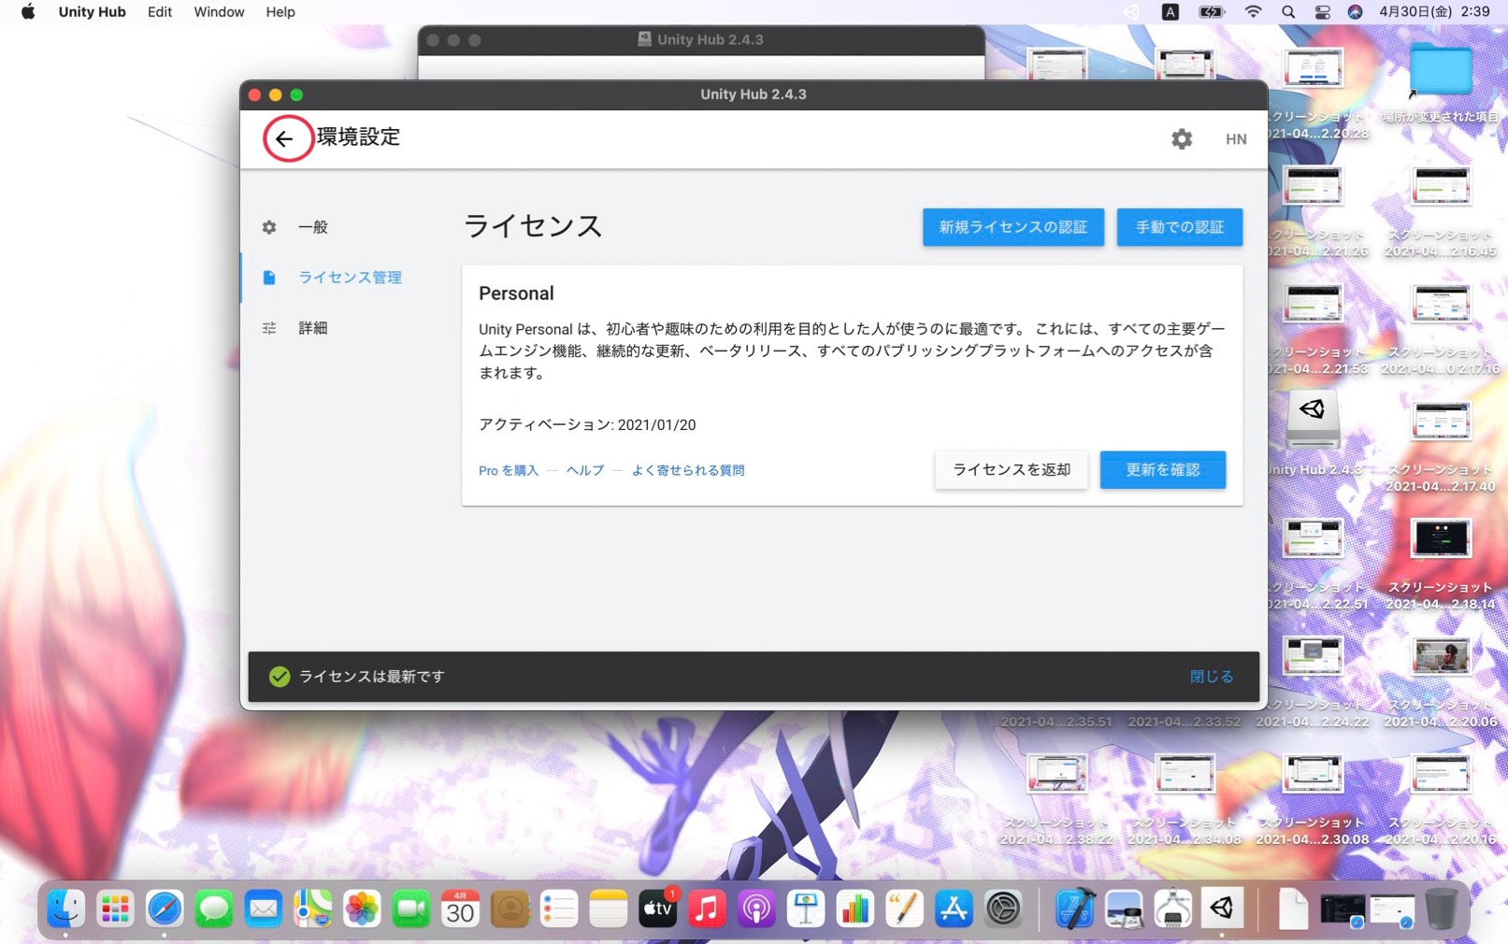Click the 'アクティベーション: 2021/01/20' text
The height and width of the screenshot is (944, 1508).
pyautogui.click(x=587, y=424)
